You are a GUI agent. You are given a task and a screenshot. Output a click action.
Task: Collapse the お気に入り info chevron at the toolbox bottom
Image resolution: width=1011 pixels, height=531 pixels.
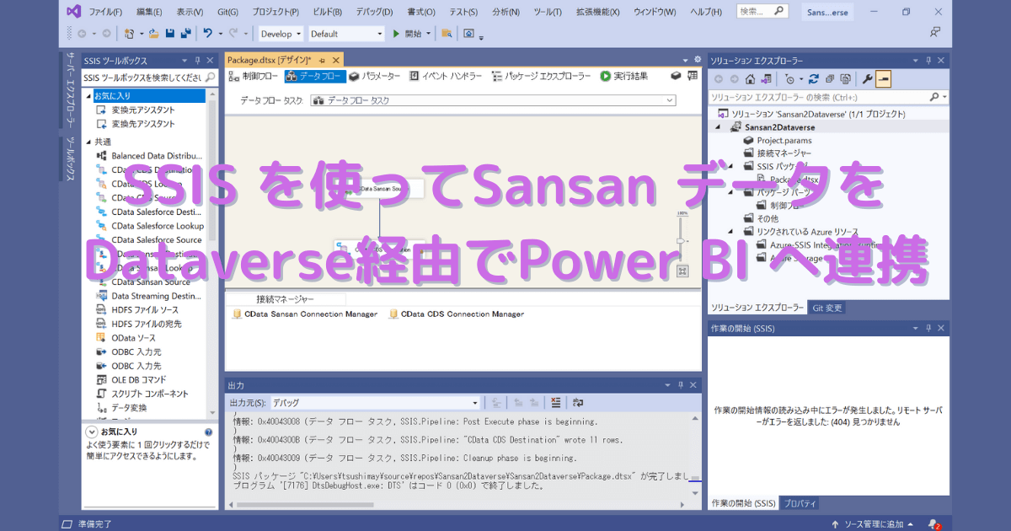click(92, 432)
